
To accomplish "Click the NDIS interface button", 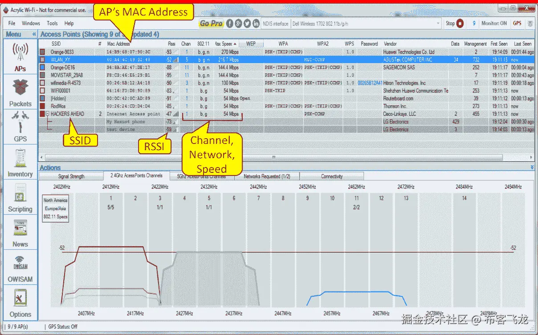I will (x=275, y=24).
